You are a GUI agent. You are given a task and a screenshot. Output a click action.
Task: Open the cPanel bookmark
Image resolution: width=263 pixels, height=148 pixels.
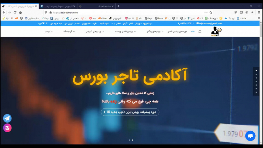[x=103, y=18]
